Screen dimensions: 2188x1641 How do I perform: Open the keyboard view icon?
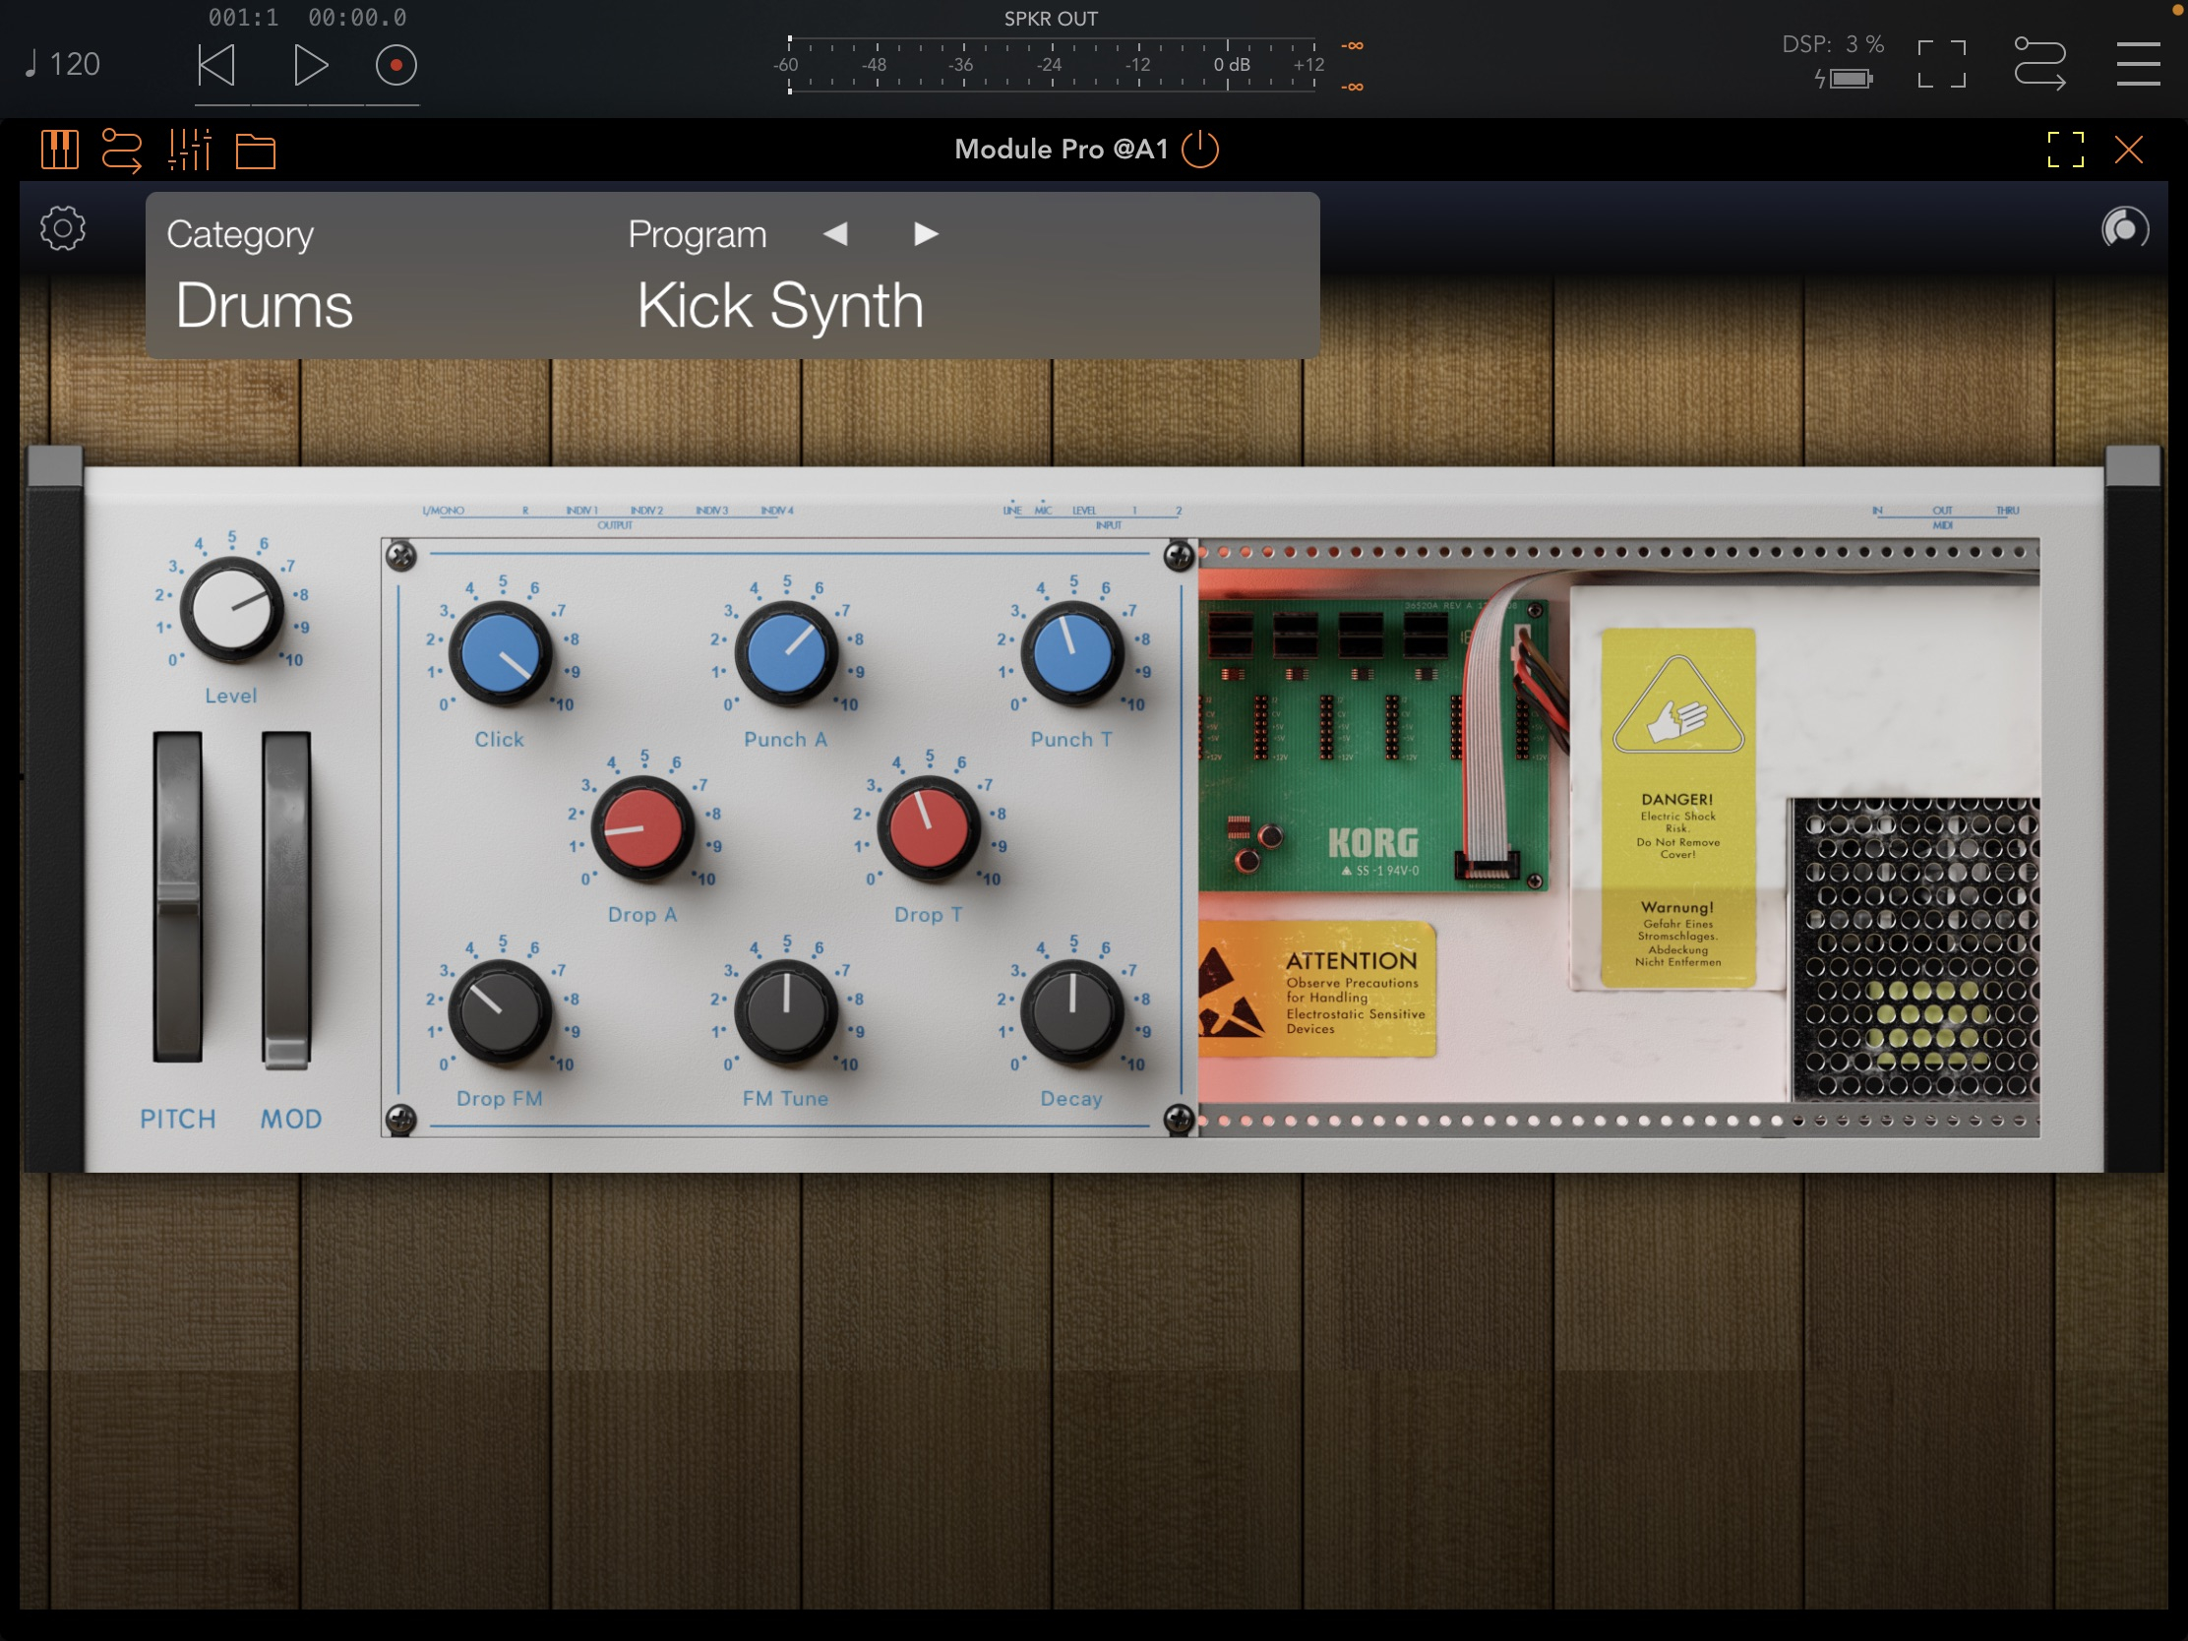(x=59, y=151)
